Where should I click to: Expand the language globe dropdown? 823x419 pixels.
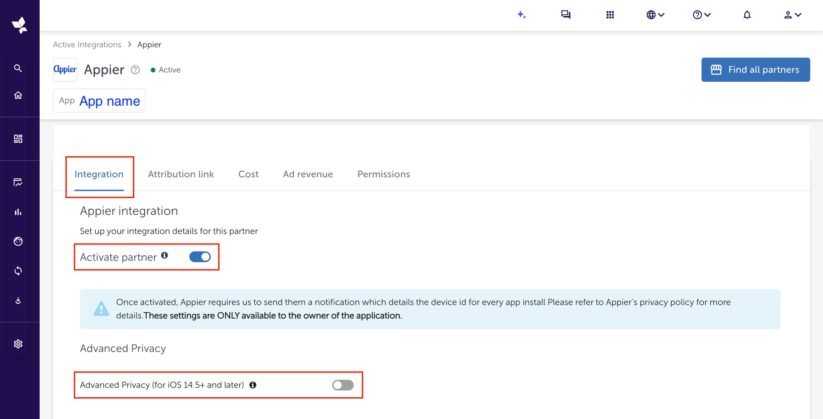(655, 15)
